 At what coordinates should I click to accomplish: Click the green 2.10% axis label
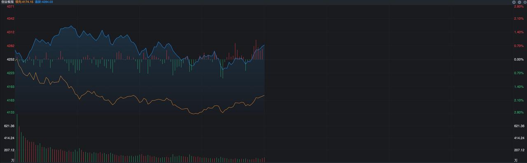(519, 100)
